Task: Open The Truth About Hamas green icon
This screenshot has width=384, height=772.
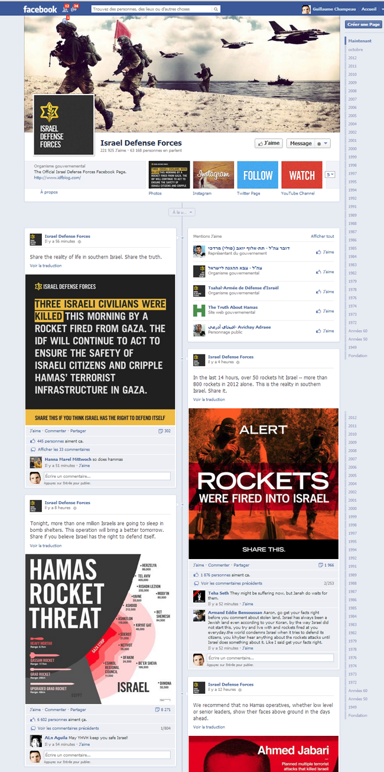Action: click(199, 311)
